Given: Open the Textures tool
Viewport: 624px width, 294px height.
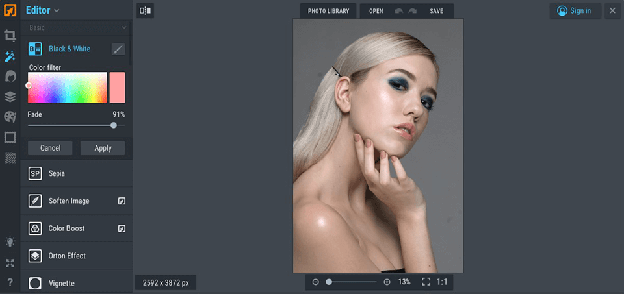Looking at the screenshot, I should [10, 158].
